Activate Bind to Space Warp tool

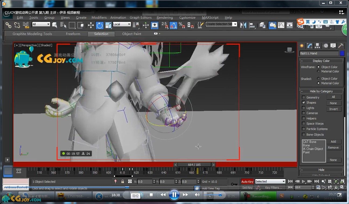pyautogui.click(x=26, y=25)
